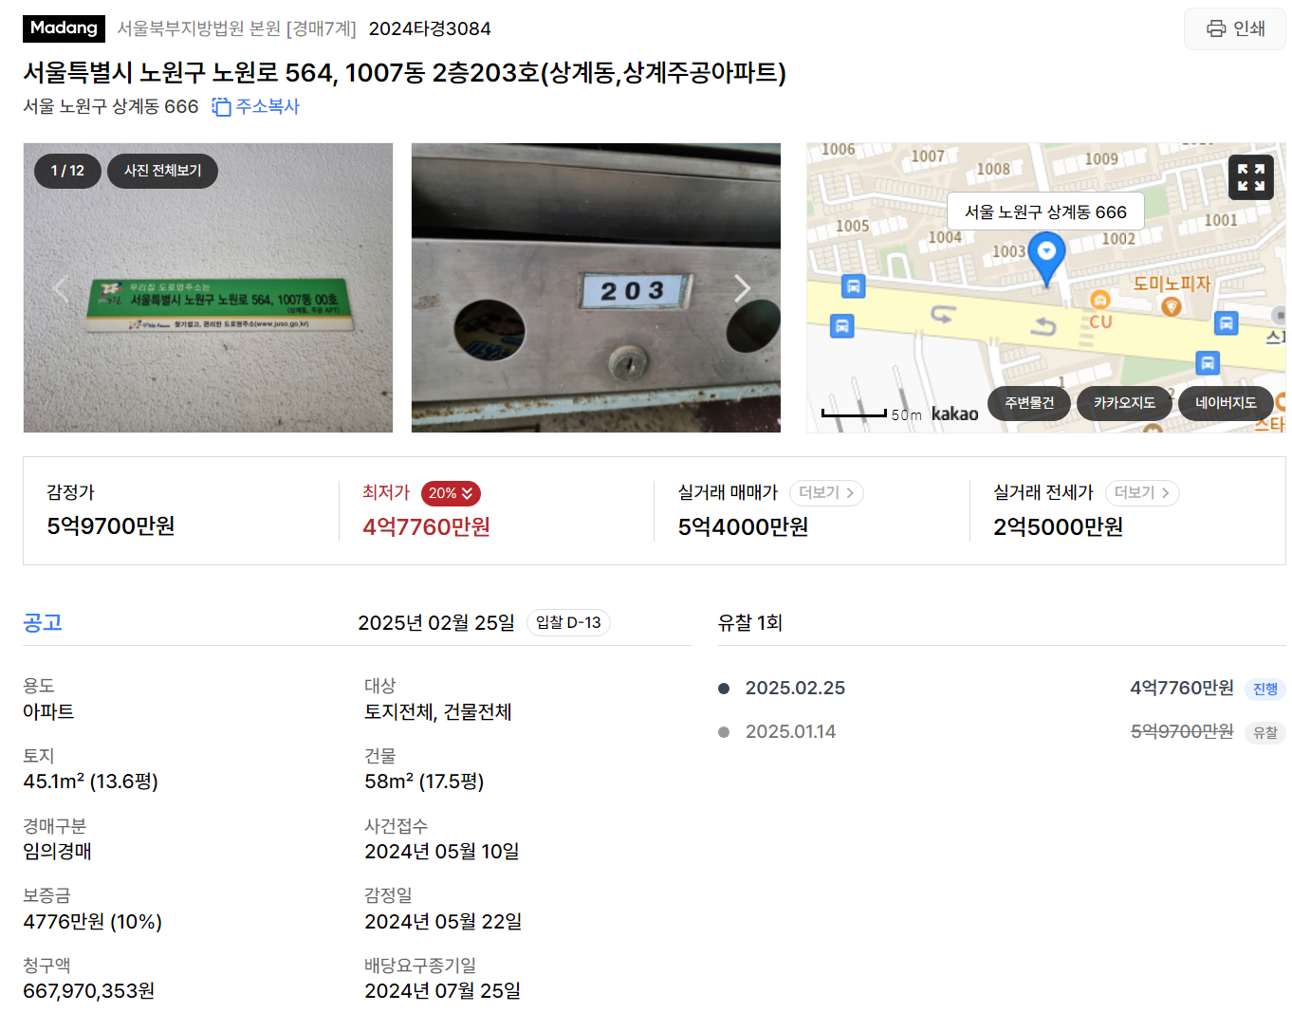Click the blue location pin on map
This screenshot has height=1012, width=1292.
(x=1046, y=258)
